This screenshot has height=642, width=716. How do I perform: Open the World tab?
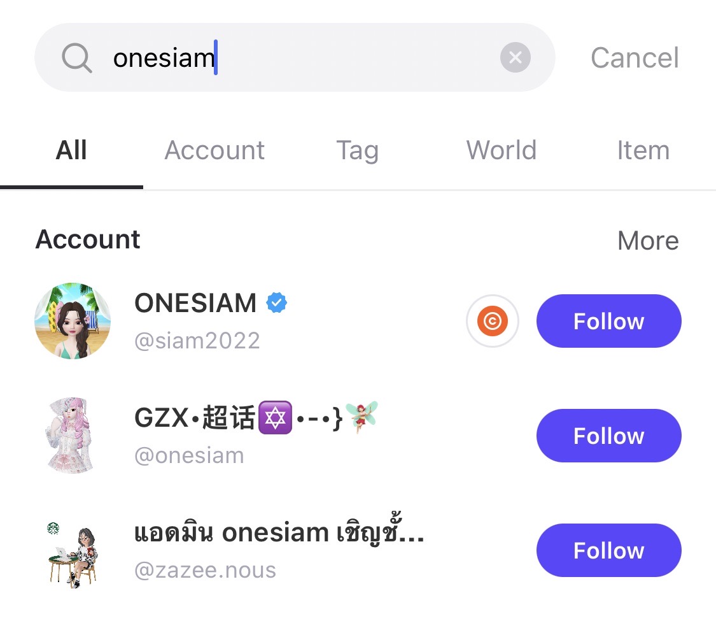pos(501,151)
